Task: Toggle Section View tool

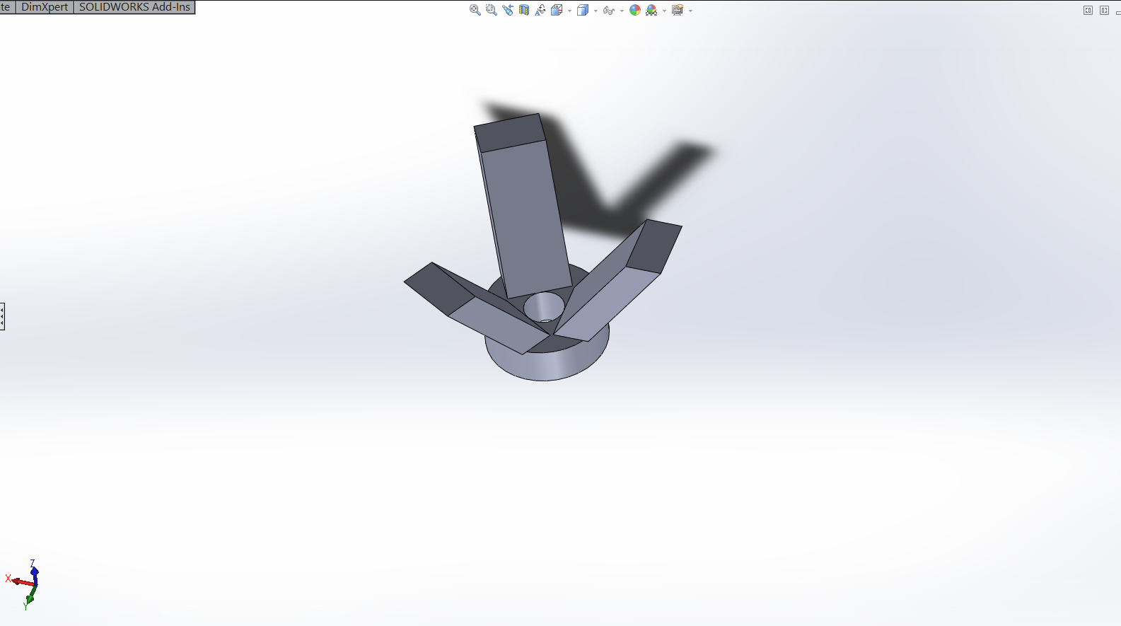Action: pos(524,10)
